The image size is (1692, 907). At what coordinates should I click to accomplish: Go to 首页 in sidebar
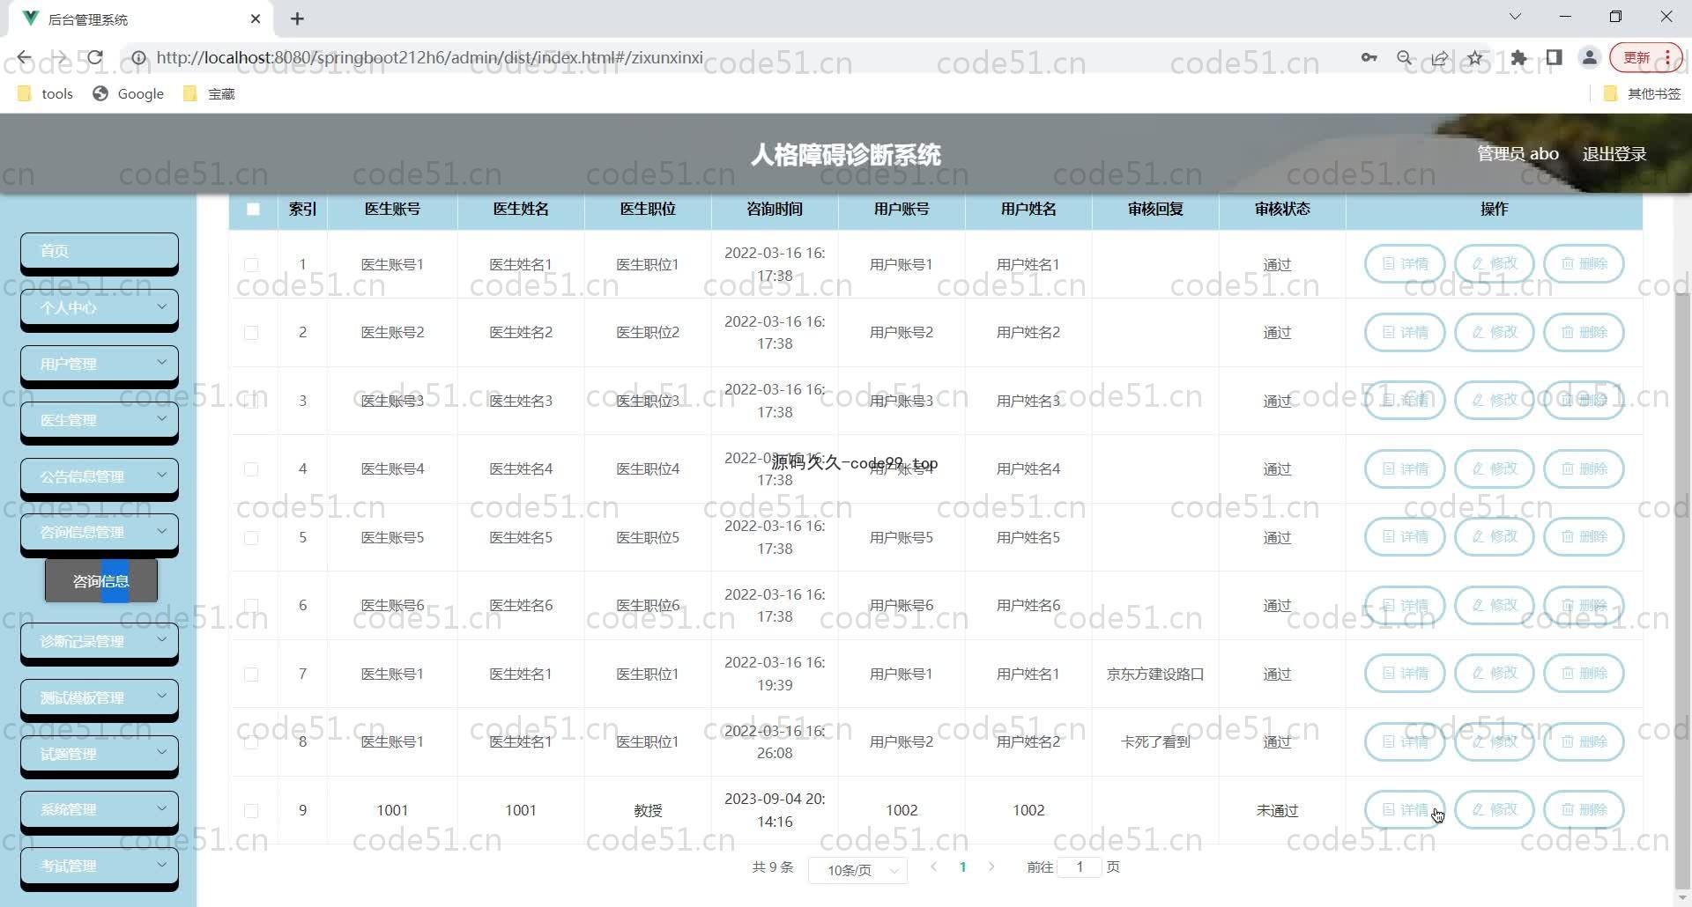(x=100, y=251)
